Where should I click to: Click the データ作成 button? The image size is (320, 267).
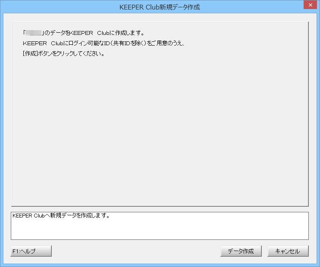pyautogui.click(x=241, y=251)
